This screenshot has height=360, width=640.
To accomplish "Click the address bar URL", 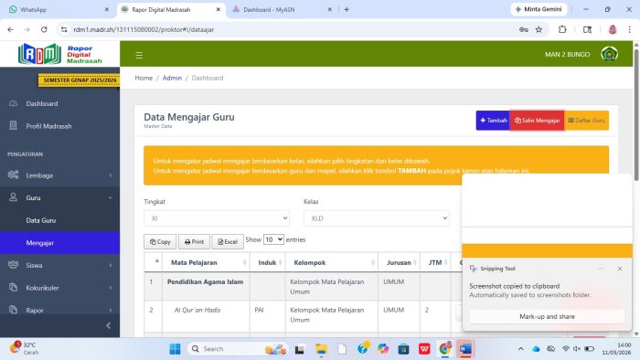I will (144, 30).
